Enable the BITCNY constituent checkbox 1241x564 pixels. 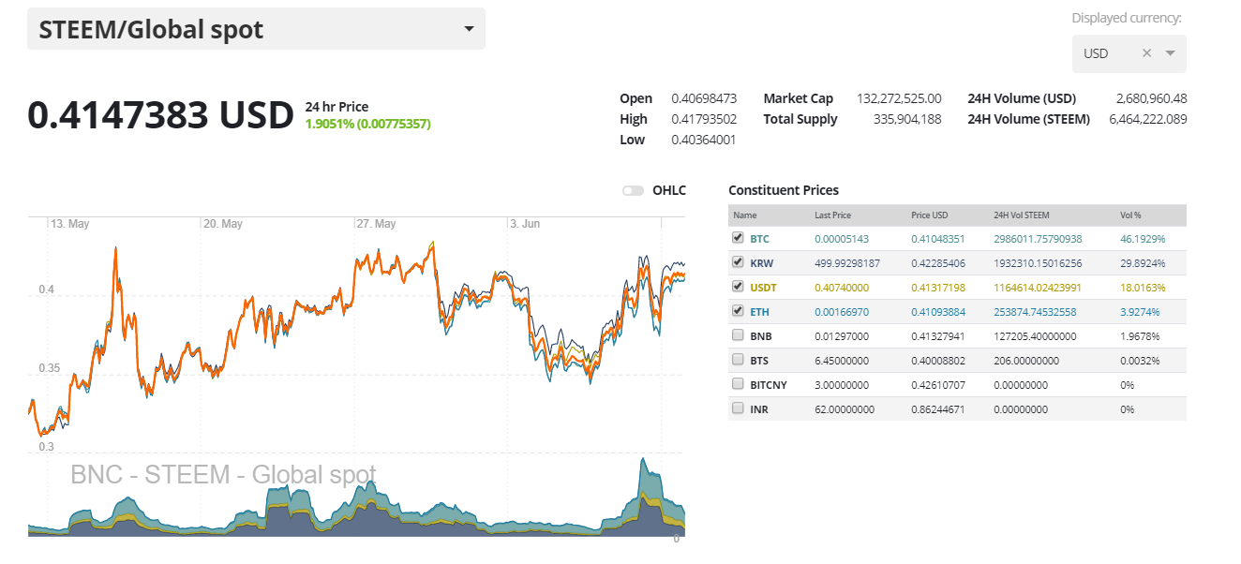click(x=738, y=383)
